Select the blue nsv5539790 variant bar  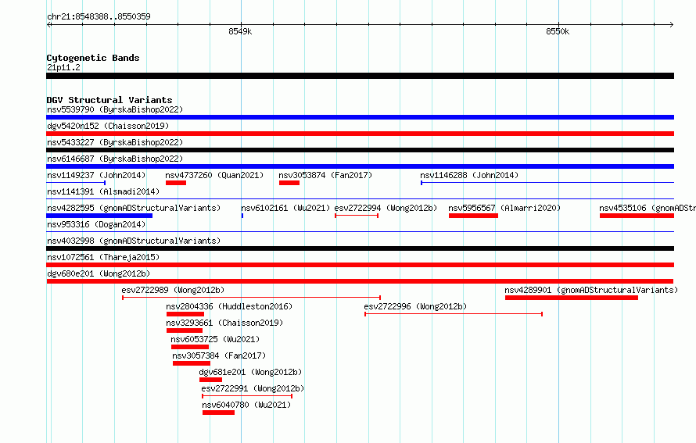pos(360,117)
